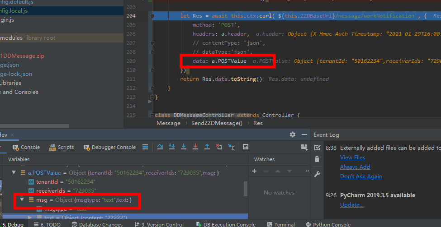Image resolution: width=441 pixels, height=227 pixels.
Task: Expand the text object node
Action: coord(30,217)
